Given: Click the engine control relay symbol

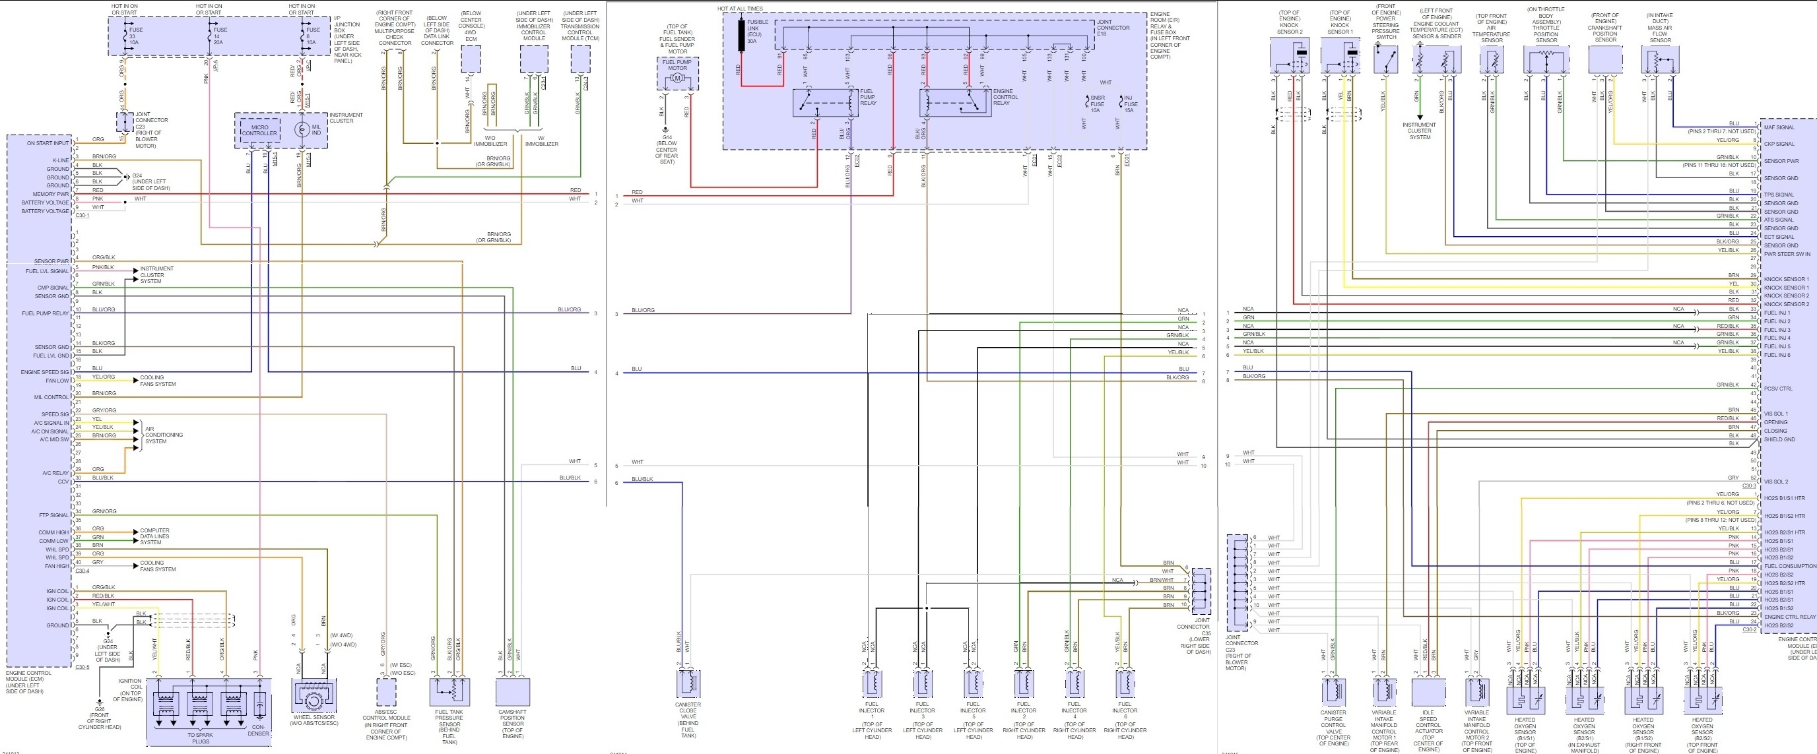Looking at the screenshot, I should click(x=954, y=103).
